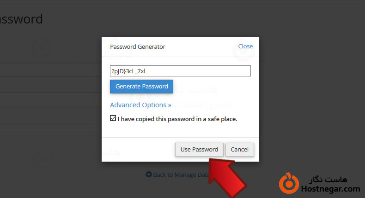Expand Advanced Options
Viewport: 365px width, 198px height.
coord(140,105)
